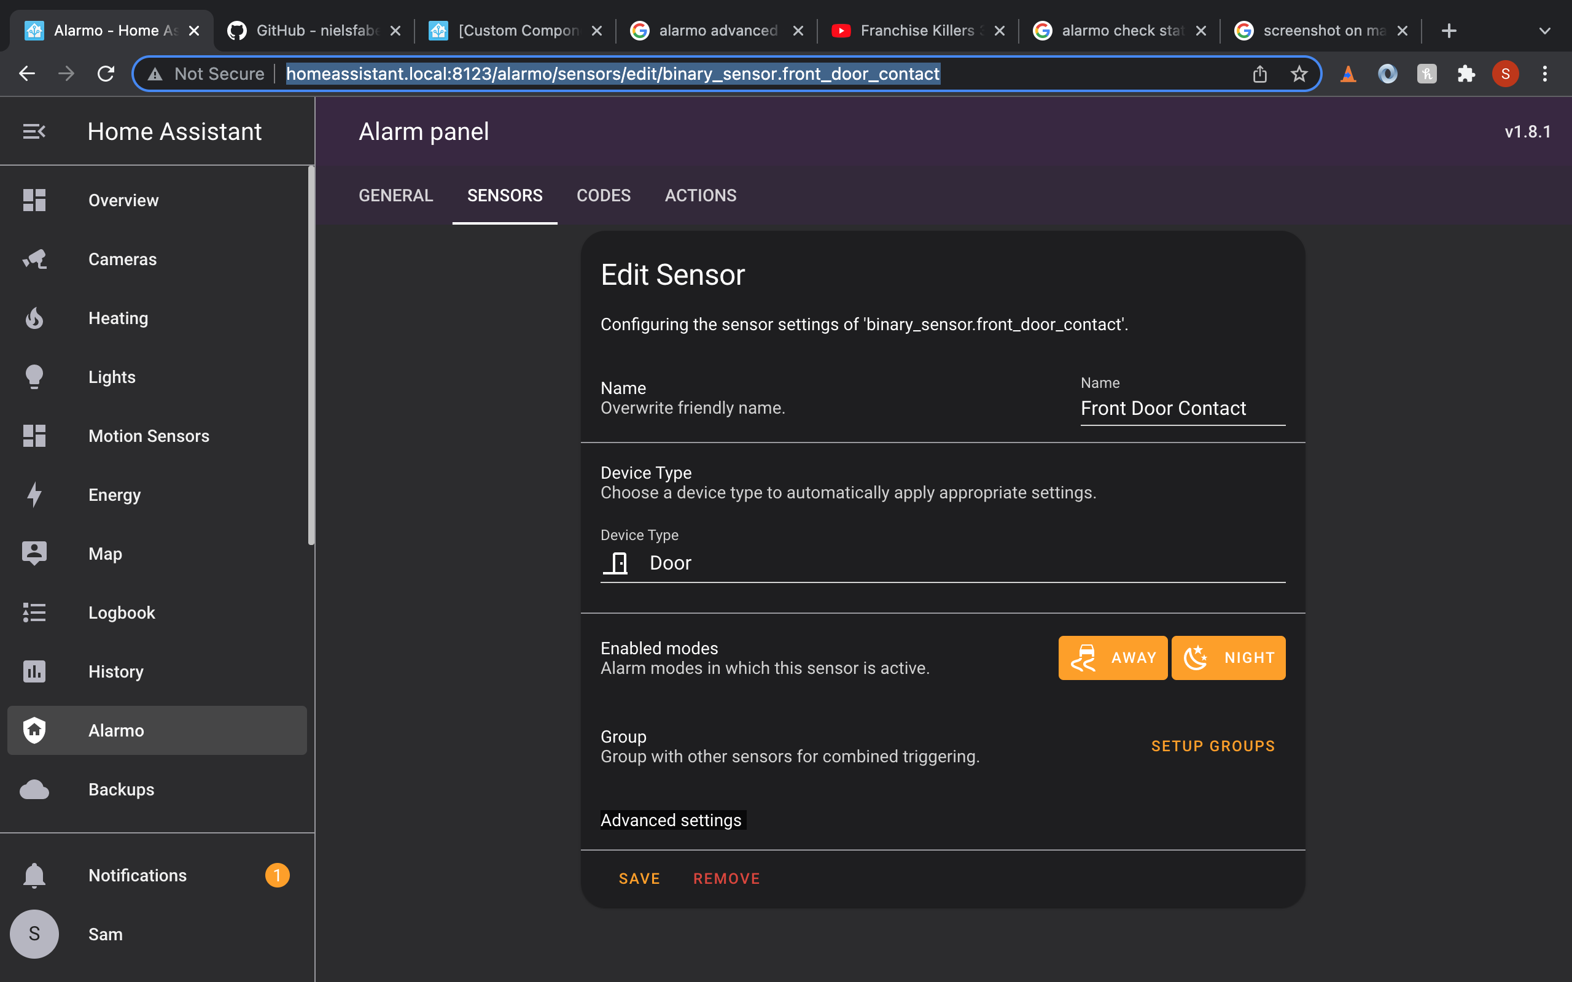This screenshot has width=1572, height=982.
Task: Open the Energy panel icon
Action: click(34, 494)
